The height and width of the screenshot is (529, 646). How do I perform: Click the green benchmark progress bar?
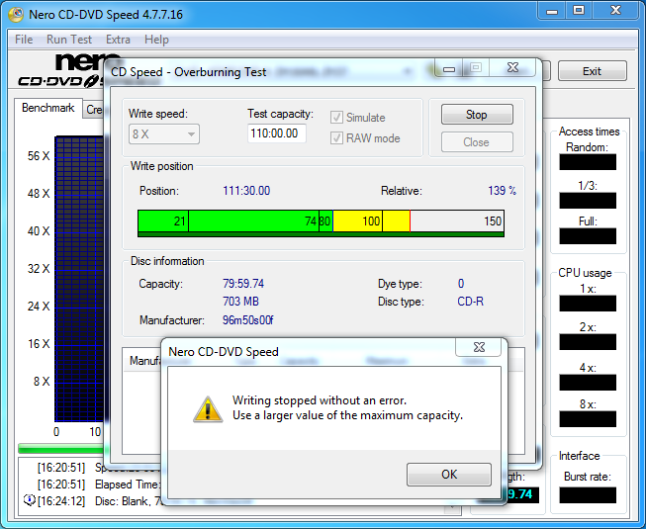[60, 448]
